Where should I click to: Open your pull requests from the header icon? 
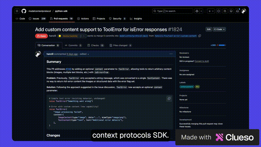(225, 11)
